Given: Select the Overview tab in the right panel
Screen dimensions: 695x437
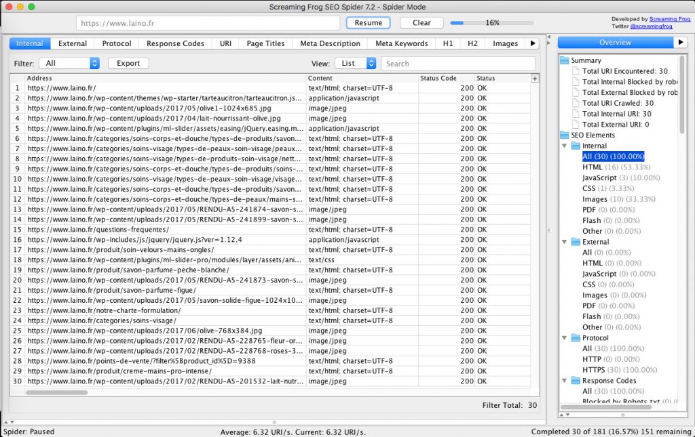Looking at the screenshot, I should click(x=615, y=43).
